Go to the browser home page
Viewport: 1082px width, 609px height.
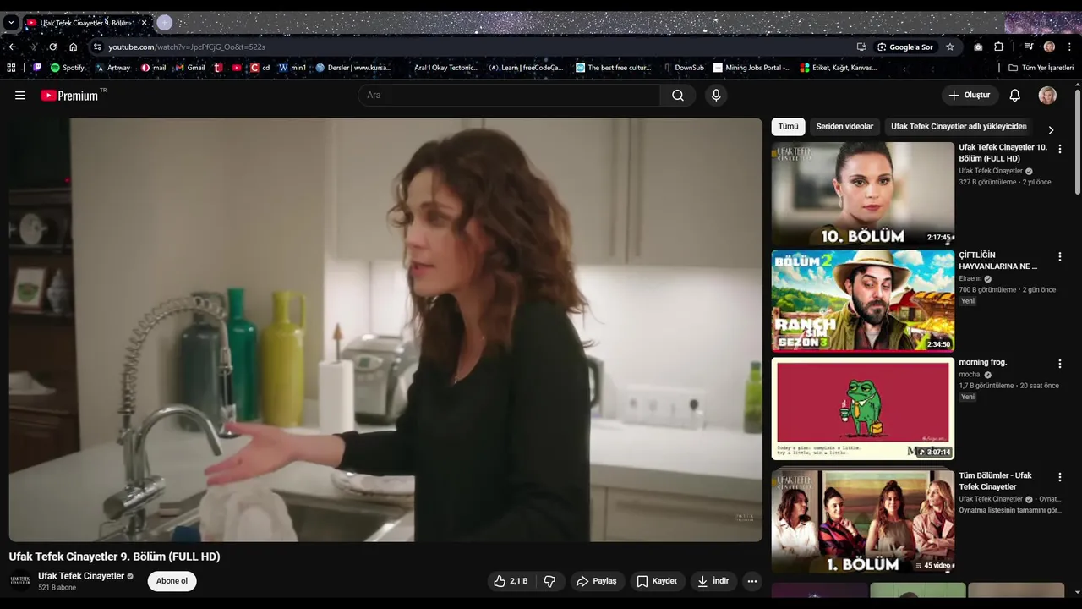click(x=73, y=47)
